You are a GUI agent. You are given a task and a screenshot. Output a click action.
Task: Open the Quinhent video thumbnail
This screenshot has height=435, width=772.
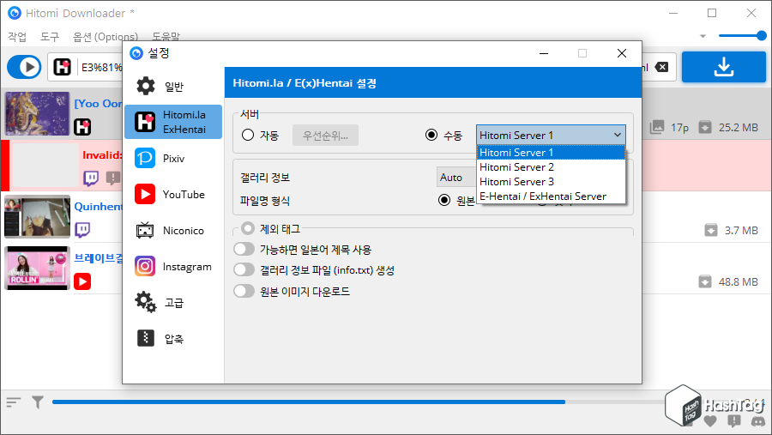(x=38, y=217)
